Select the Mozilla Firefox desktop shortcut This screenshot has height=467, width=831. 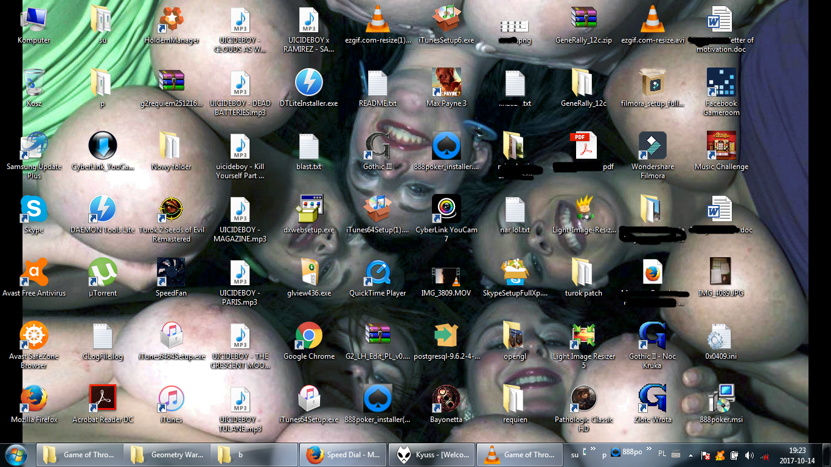pyautogui.click(x=34, y=404)
